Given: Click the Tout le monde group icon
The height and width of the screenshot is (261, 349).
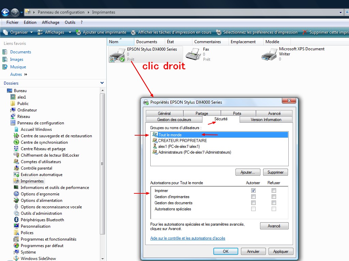Looking at the screenshot, I should [x=155, y=135].
